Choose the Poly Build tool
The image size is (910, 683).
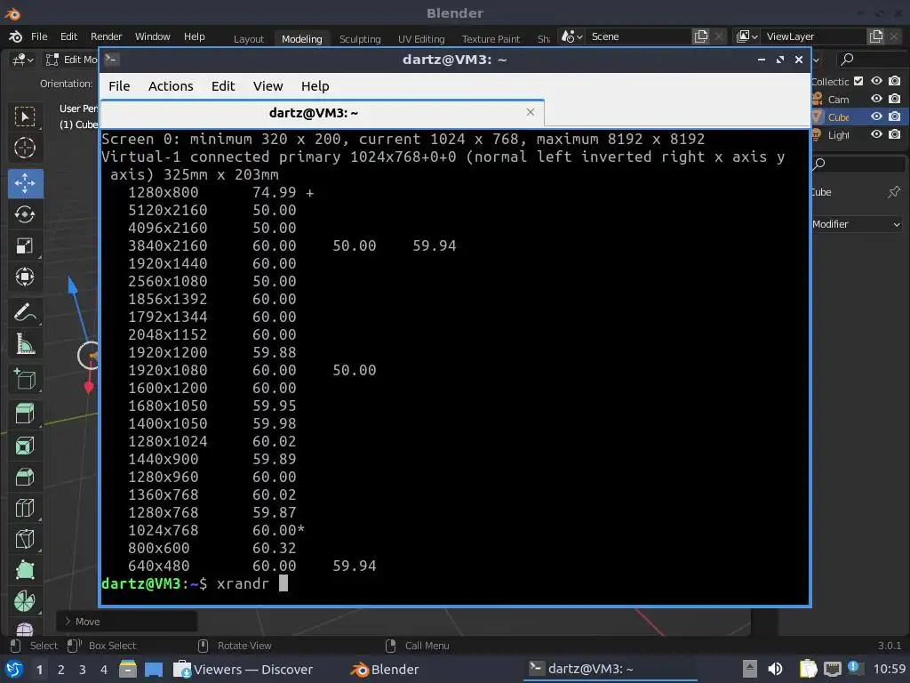[x=25, y=570]
